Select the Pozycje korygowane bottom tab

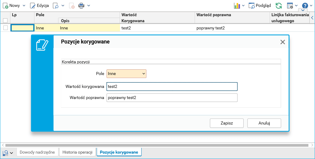click(119, 152)
